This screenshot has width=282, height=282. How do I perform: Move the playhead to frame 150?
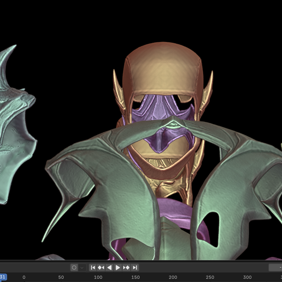[x=136, y=278]
